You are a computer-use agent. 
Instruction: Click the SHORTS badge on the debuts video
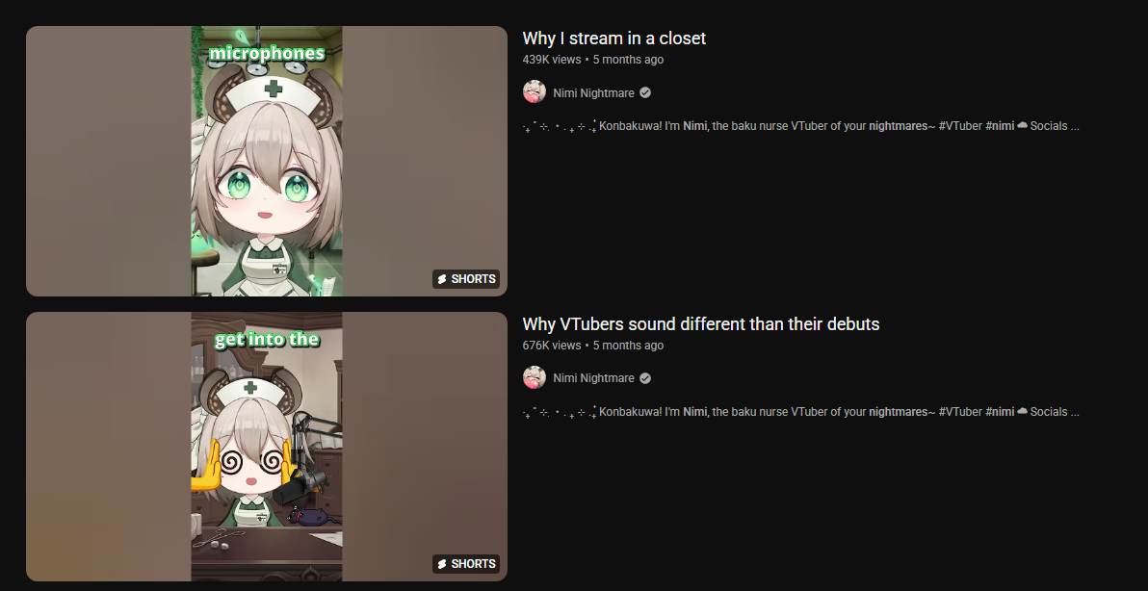(466, 564)
